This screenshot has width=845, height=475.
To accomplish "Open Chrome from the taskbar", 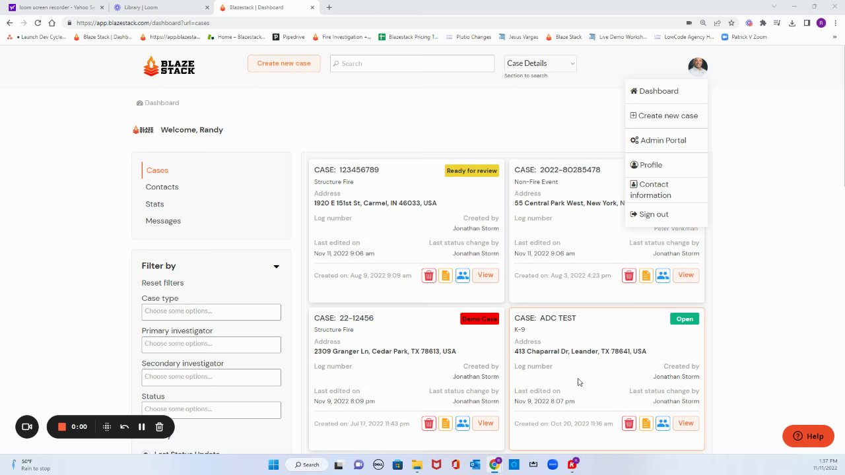I will click(x=494, y=464).
